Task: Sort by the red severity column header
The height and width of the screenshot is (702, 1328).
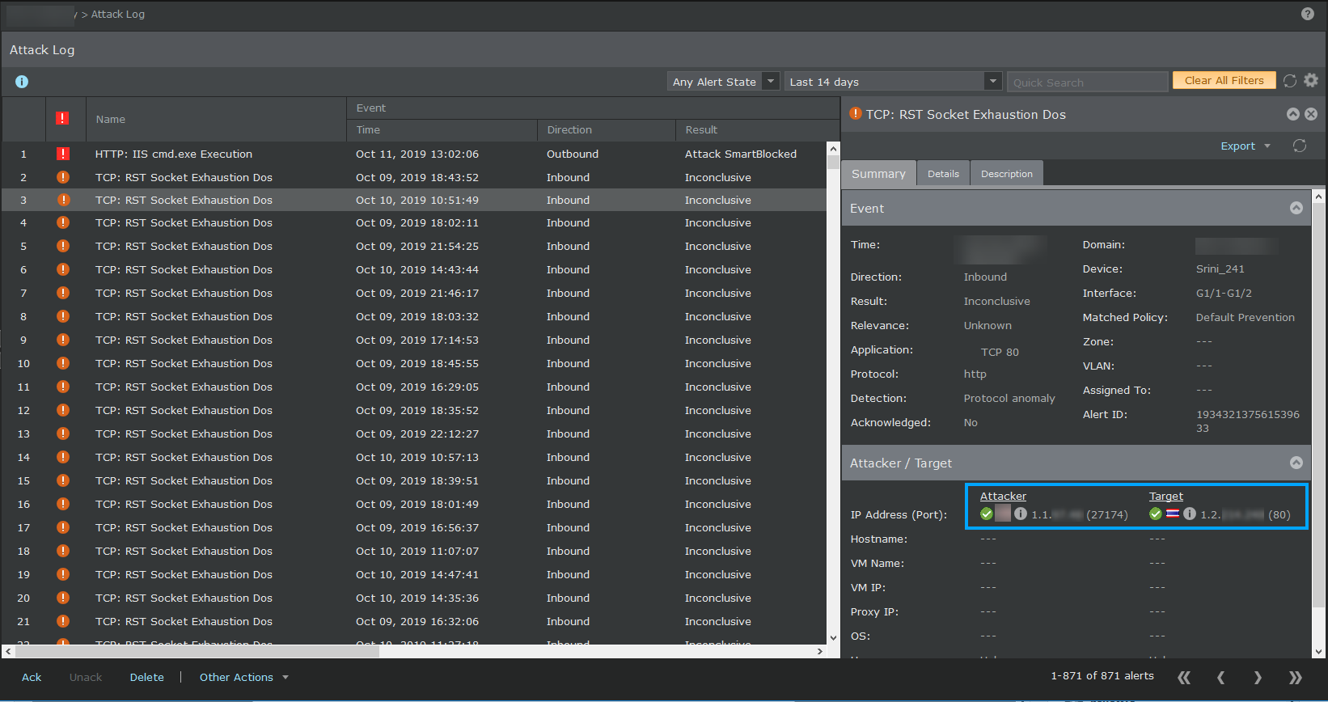Action: [62, 118]
